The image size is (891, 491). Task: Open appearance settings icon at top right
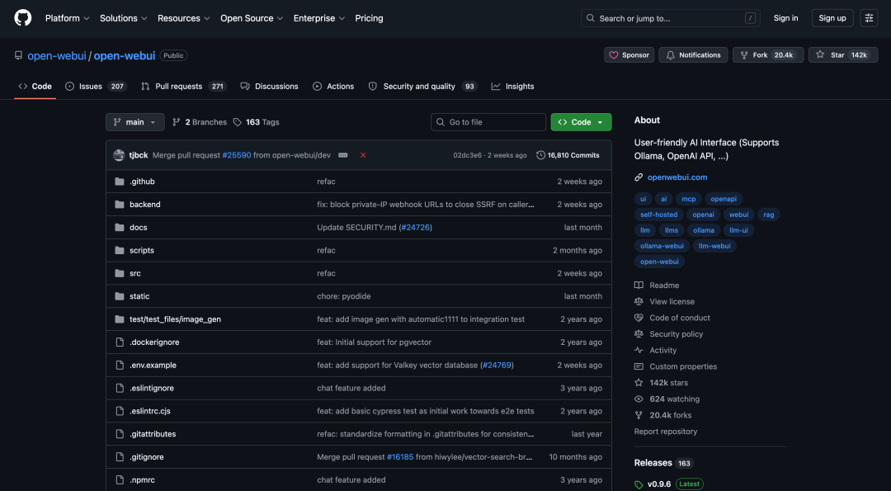coord(869,18)
